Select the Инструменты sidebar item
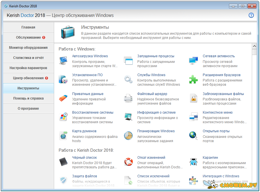Image resolution: width=260 pixels, height=192 pixels. click(28, 88)
